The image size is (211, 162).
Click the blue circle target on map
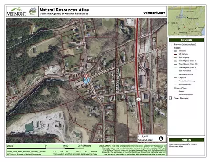click(x=86, y=81)
